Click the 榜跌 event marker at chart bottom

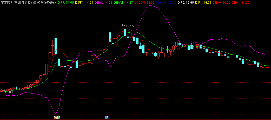57,117
